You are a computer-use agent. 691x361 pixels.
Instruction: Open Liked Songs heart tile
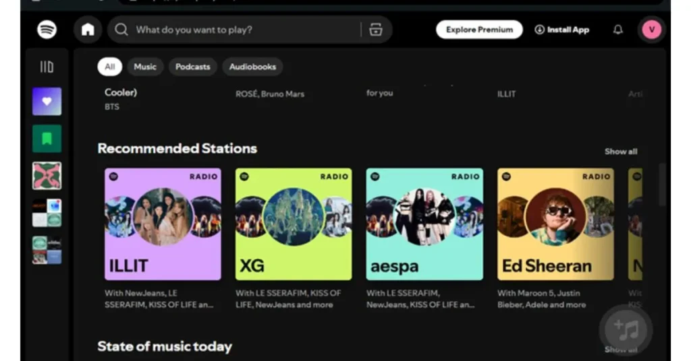coord(47,101)
